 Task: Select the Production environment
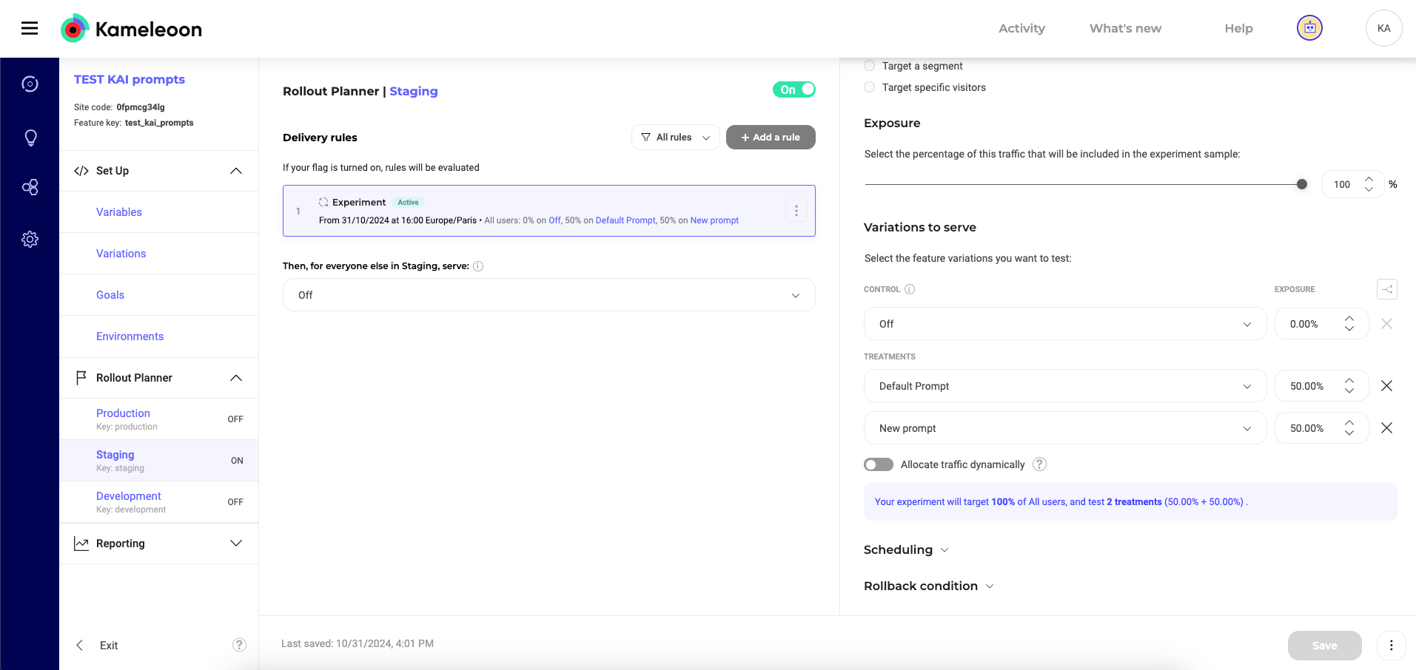[159, 419]
